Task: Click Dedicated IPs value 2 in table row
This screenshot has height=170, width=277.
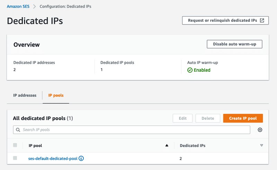Action: coord(180,159)
